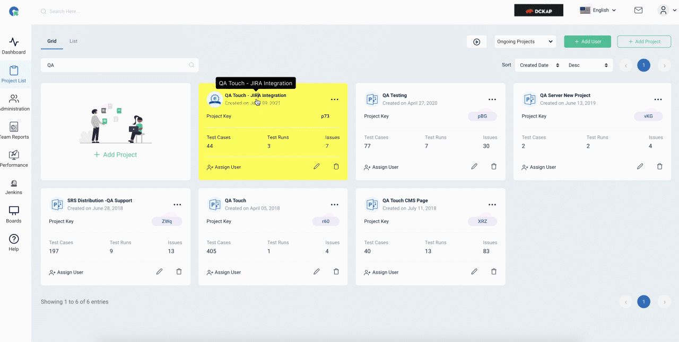Go to previous page in top pagination
Image resolution: width=679 pixels, height=342 pixels.
(626, 66)
